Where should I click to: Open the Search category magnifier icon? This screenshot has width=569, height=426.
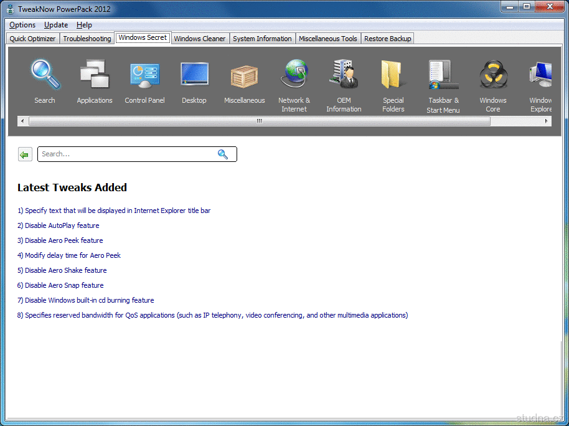coord(45,74)
